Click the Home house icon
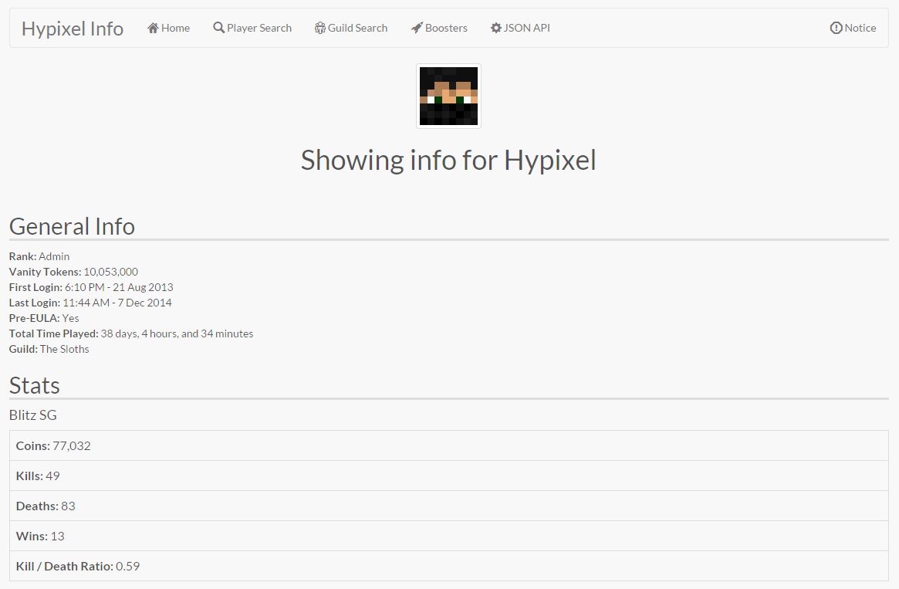The width and height of the screenshot is (899, 589). pyautogui.click(x=153, y=27)
